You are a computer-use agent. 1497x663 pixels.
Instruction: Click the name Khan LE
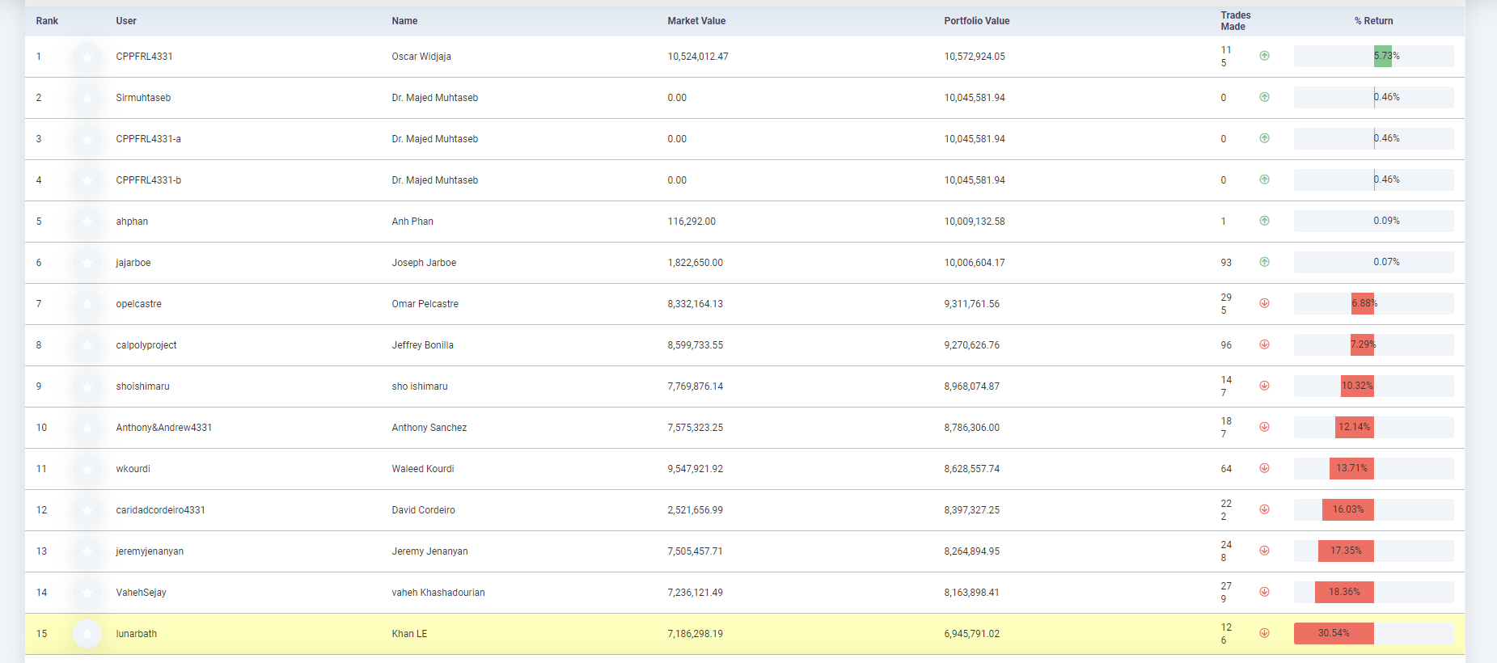409,634
